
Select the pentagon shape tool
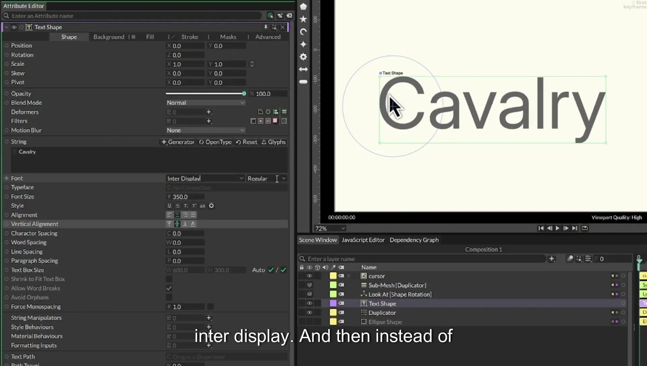[x=303, y=6]
